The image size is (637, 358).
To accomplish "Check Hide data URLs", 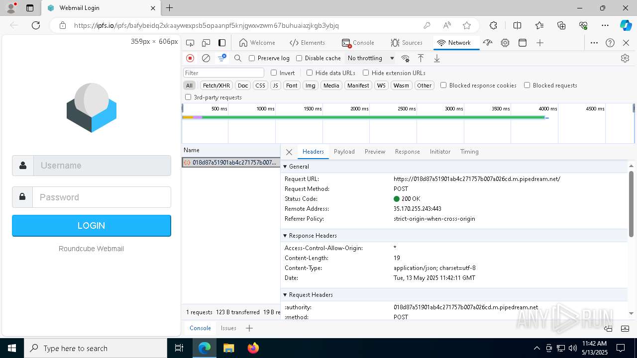I will (310, 73).
